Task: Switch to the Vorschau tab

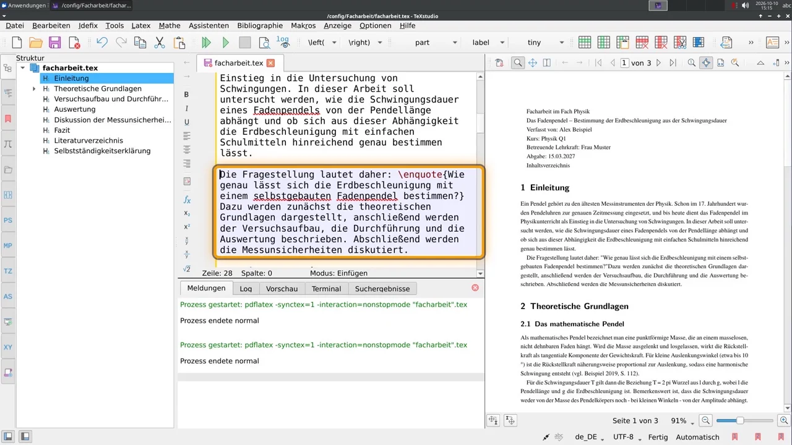Action: tap(282, 289)
